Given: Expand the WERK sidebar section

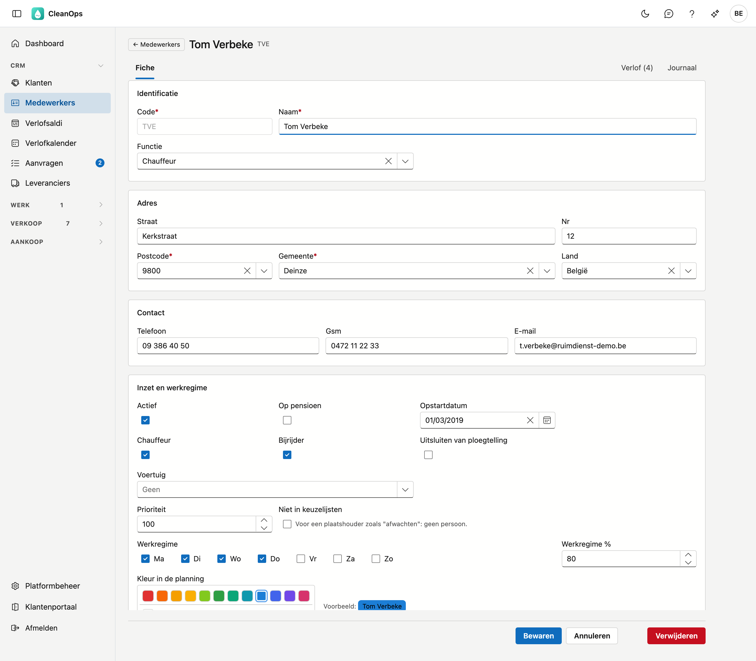Looking at the screenshot, I should (57, 205).
